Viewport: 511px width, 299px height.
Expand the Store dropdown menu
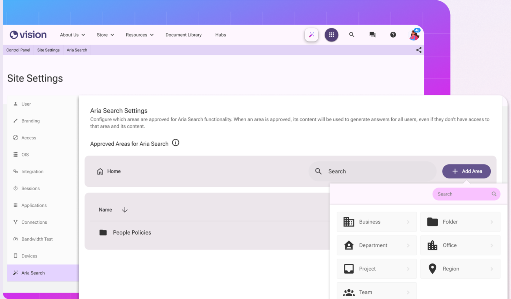pos(105,35)
